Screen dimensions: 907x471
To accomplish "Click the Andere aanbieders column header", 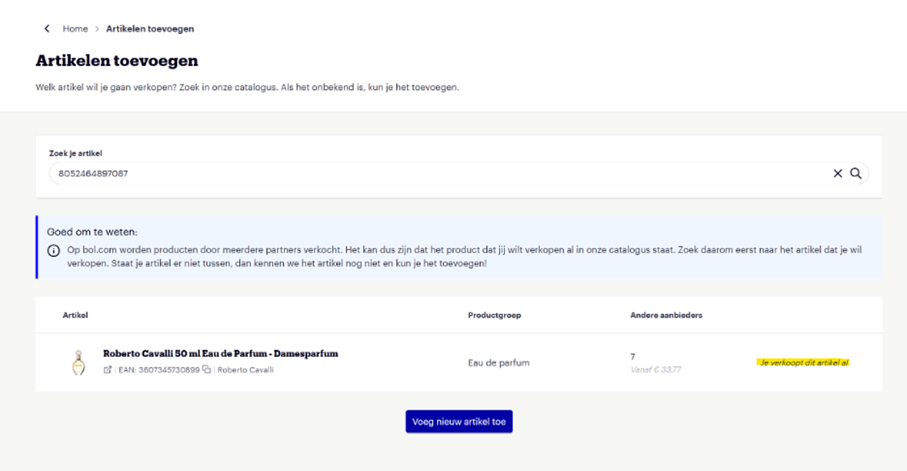I will click(666, 315).
